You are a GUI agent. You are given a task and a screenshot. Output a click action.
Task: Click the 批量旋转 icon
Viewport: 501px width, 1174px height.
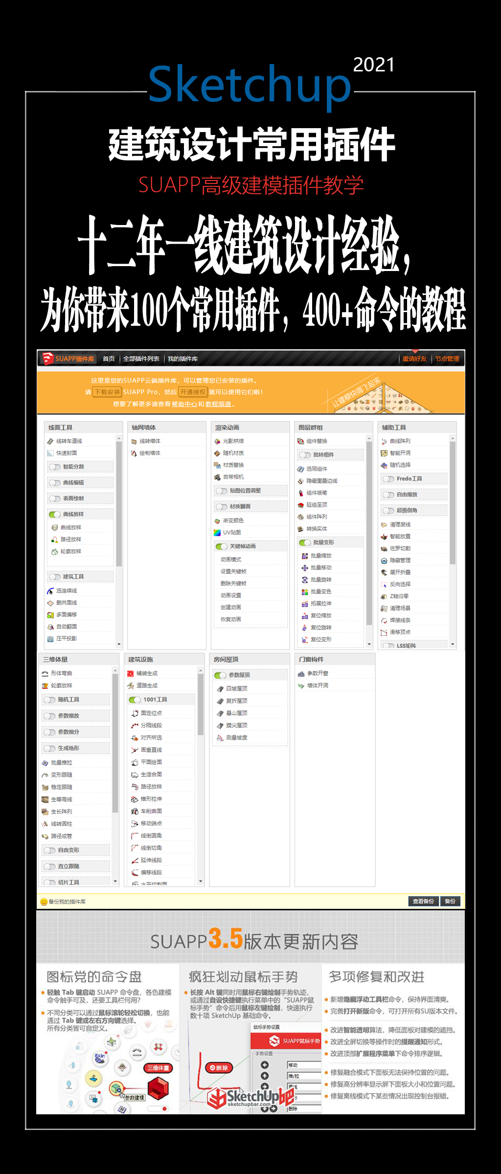tap(305, 580)
